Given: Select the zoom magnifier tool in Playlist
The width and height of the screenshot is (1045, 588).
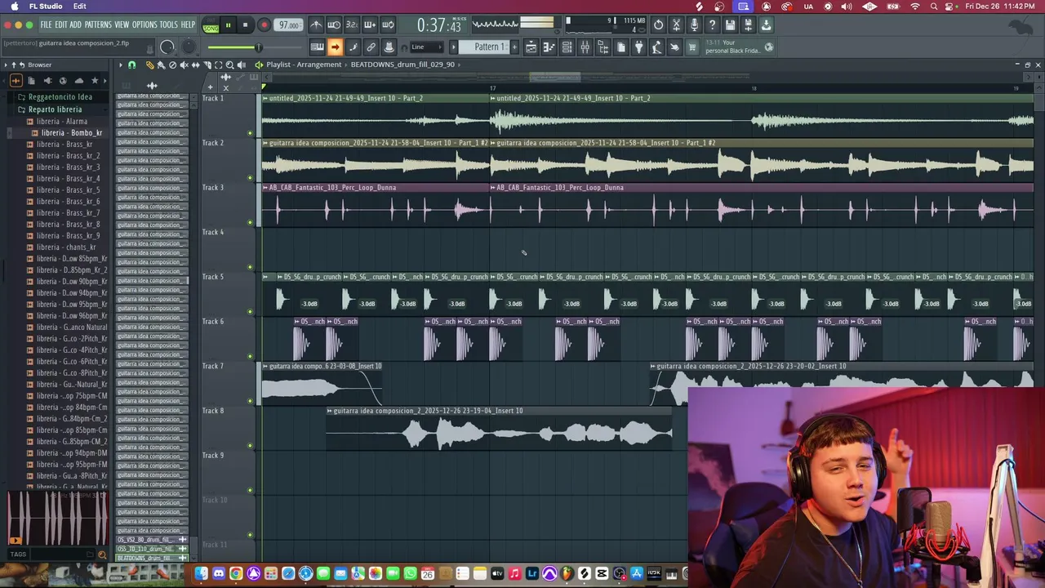Looking at the screenshot, I should point(229,65).
